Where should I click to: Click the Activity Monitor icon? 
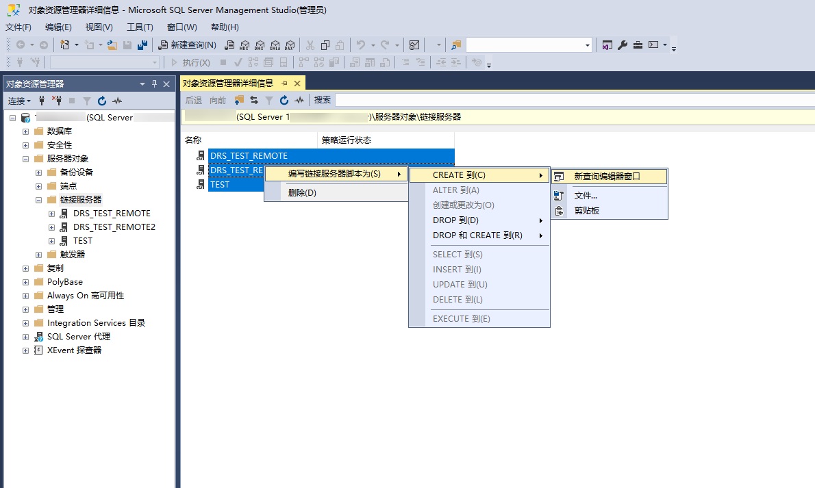pos(414,45)
